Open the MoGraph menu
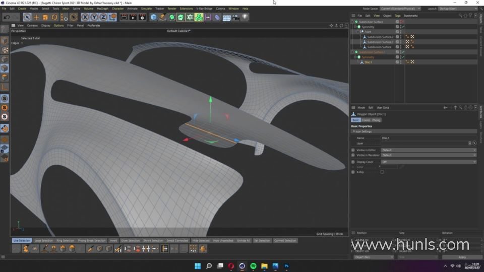Image resolution: width=484 pixels, height=272 pixels. pyautogui.click(x=102, y=9)
